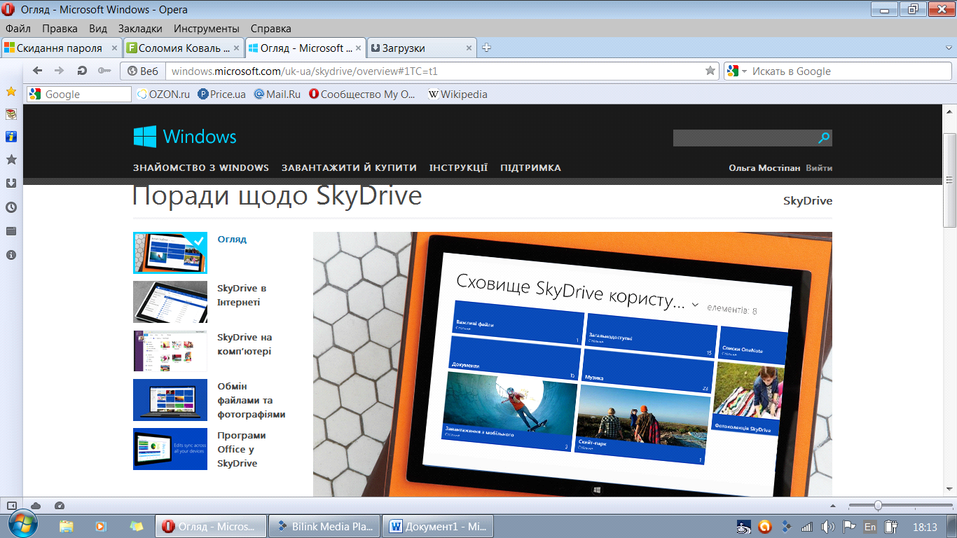Open the Вид menu
This screenshot has height=538, width=957.
tap(98, 29)
